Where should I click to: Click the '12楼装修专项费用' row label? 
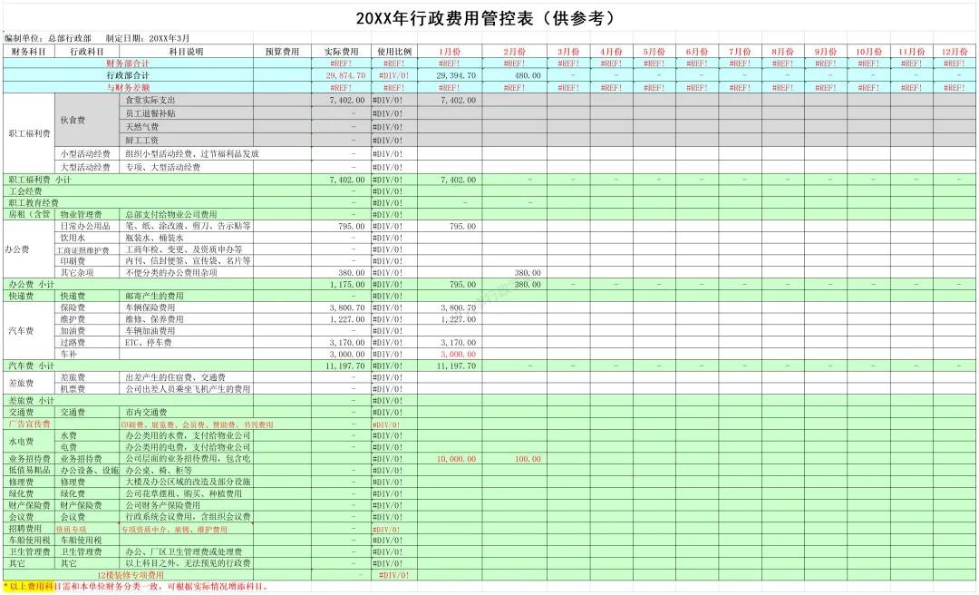[131, 575]
